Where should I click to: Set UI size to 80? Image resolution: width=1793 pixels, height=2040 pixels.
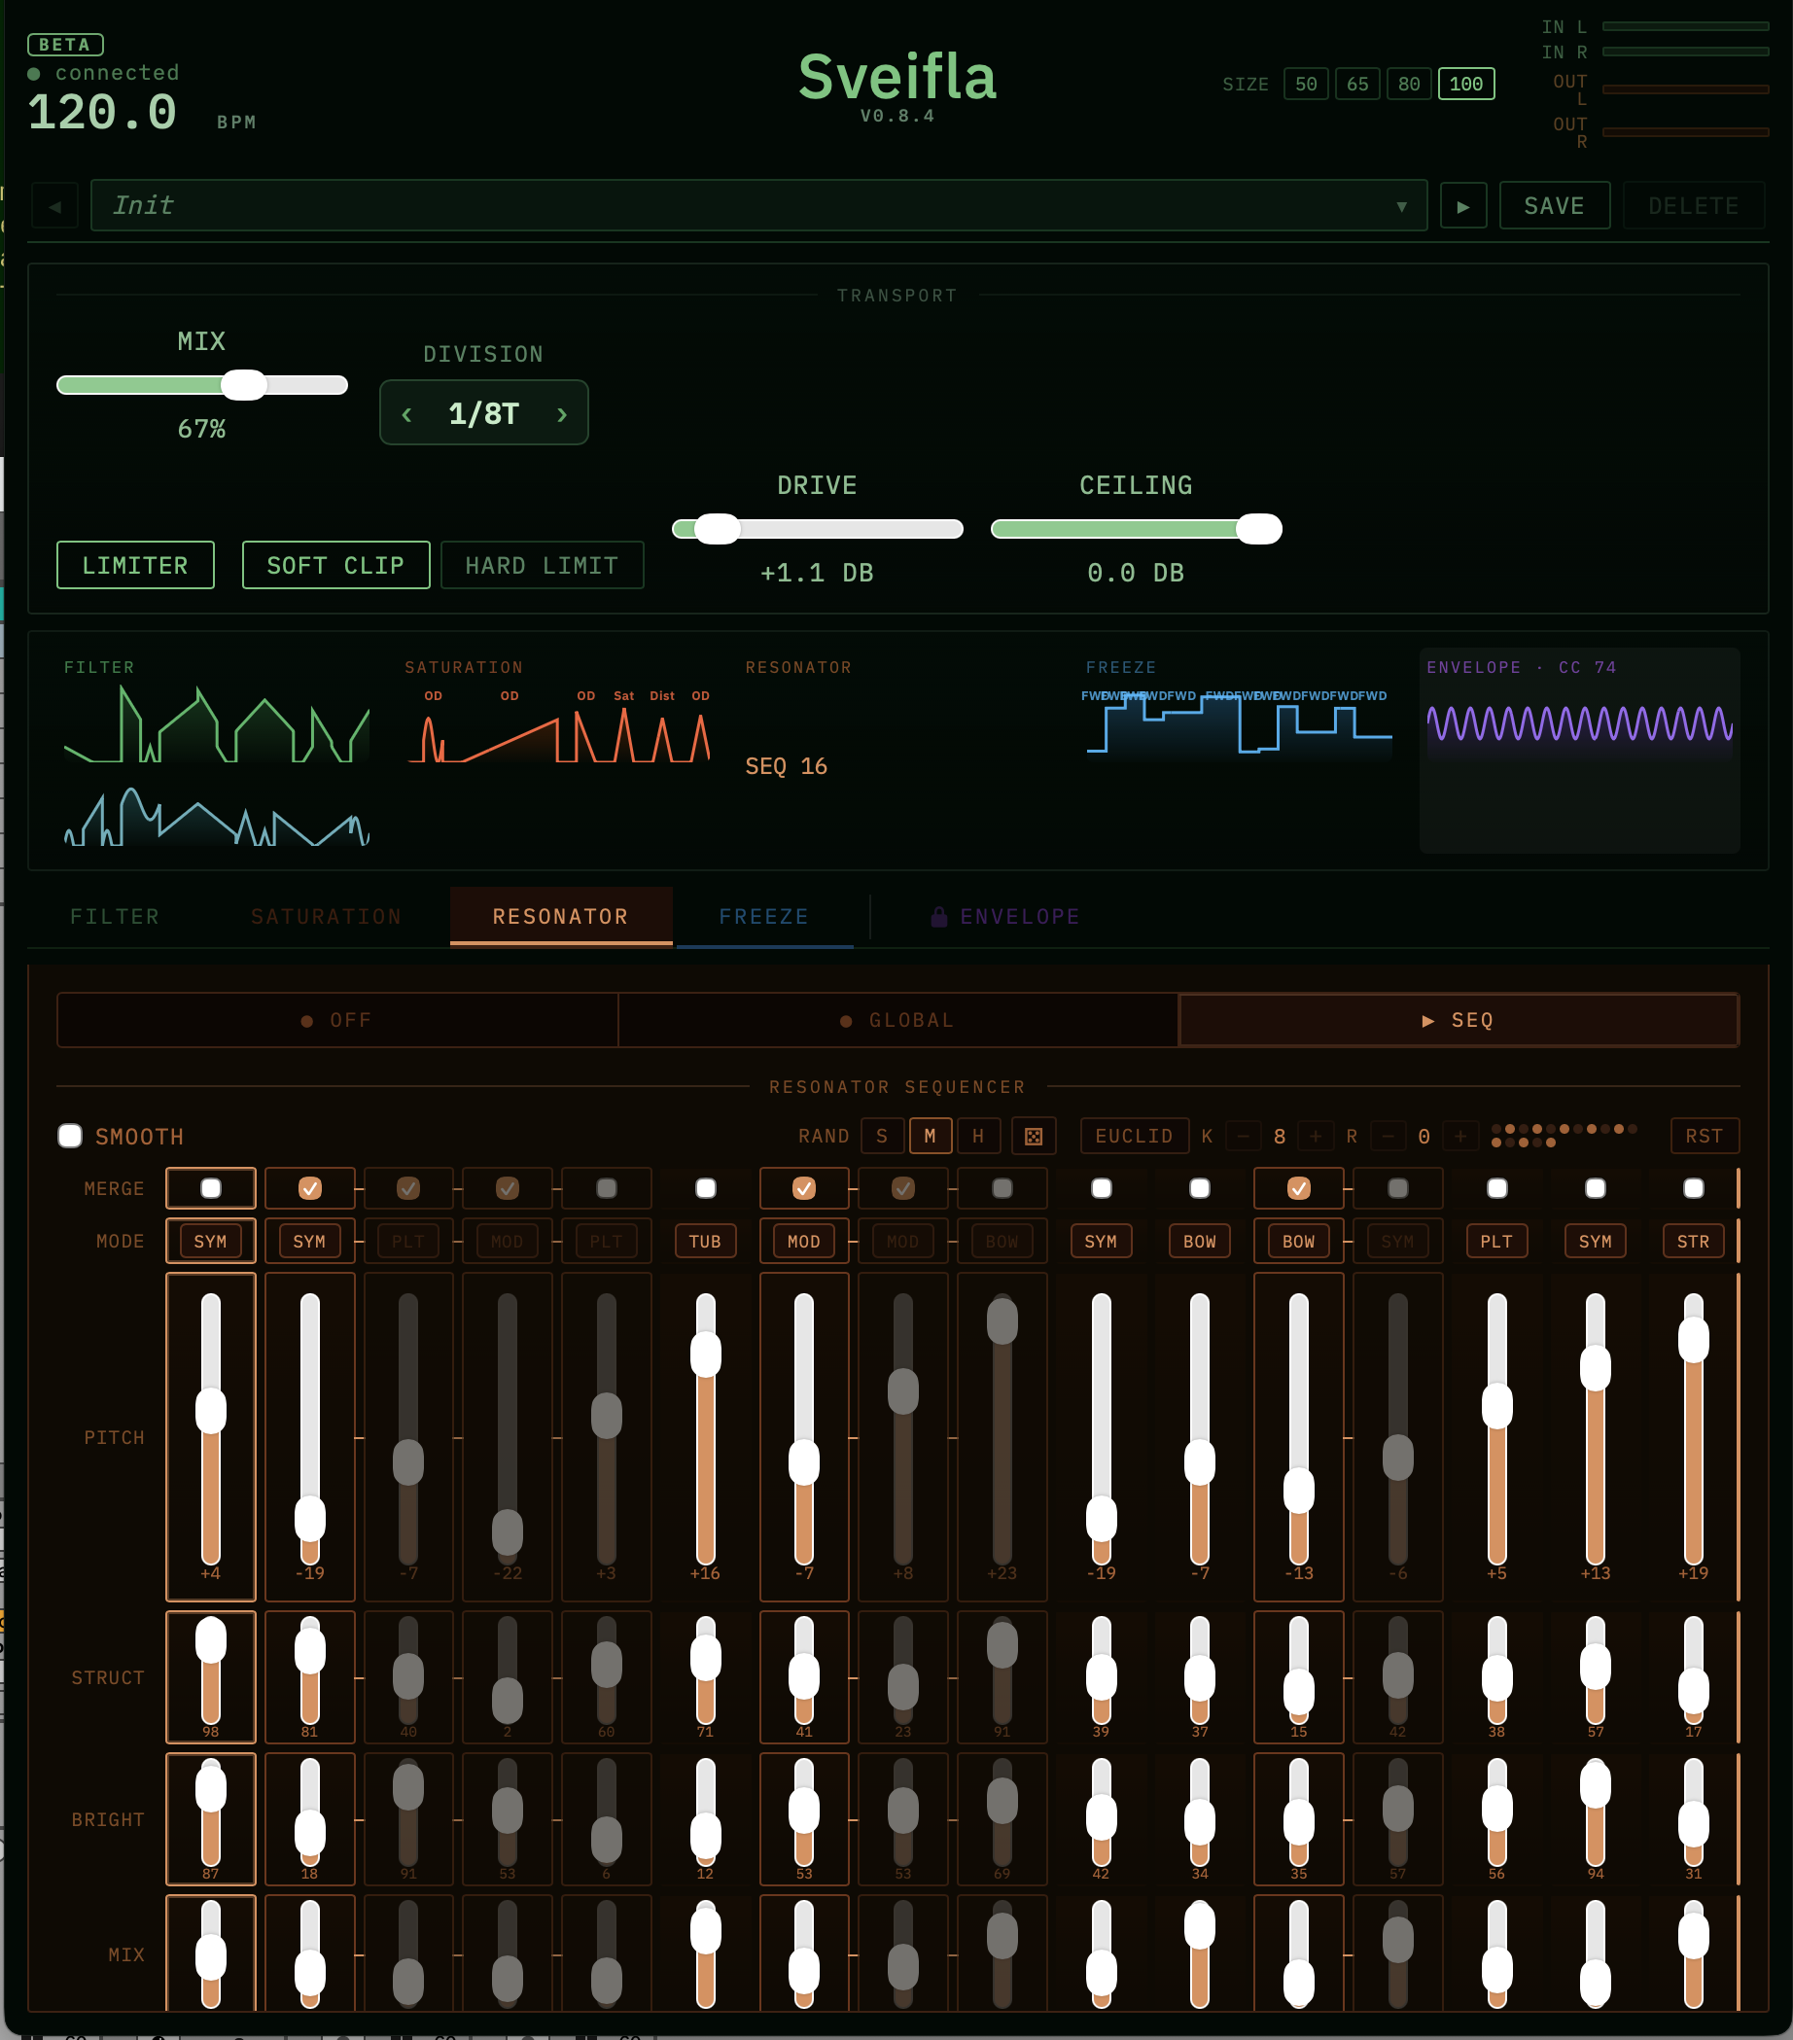coord(1409,84)
